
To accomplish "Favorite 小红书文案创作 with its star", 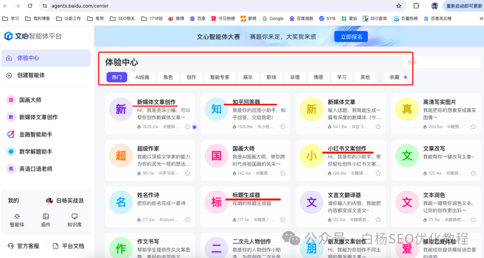I will (x=378, y=173).
